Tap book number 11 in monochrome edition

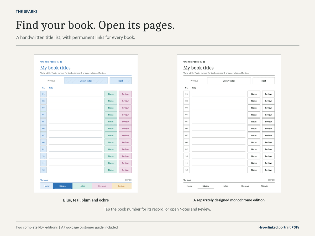click(186, 163)
